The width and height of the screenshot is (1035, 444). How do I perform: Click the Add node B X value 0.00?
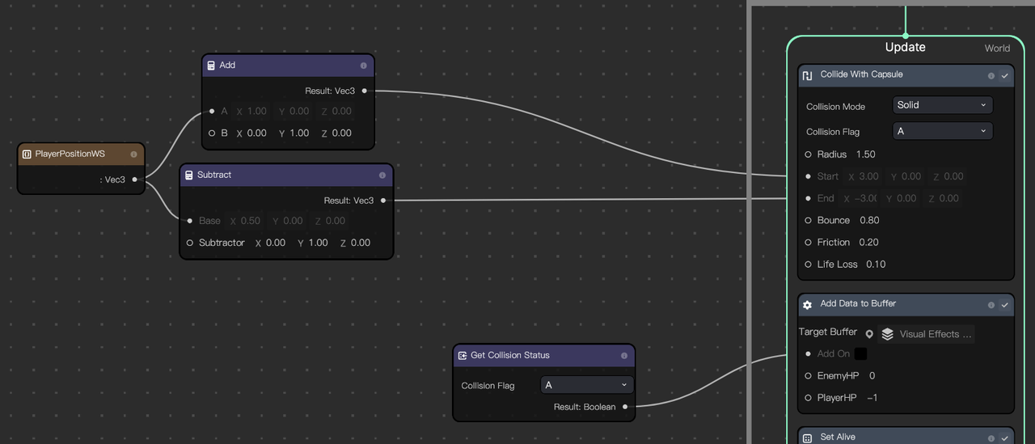pyautogui.click(x=256, y=133)
